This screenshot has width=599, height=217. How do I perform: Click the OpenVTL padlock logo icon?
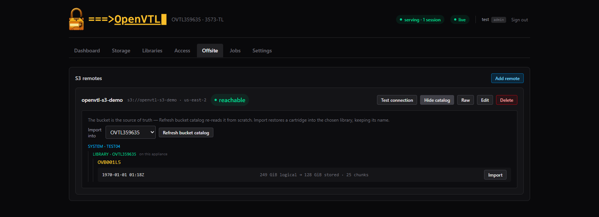coord(76,19)
